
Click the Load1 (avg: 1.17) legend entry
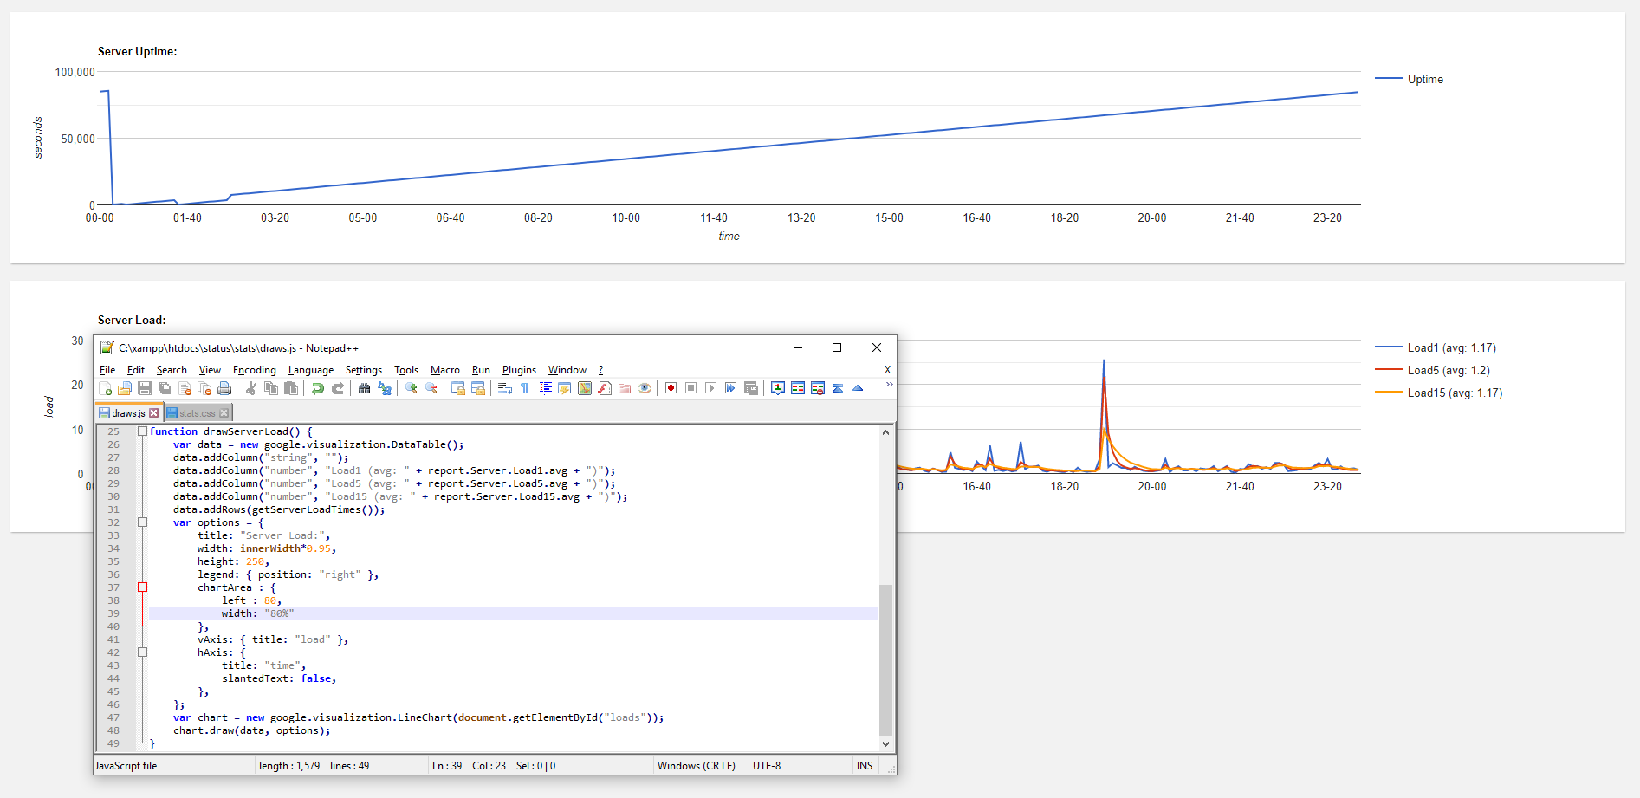click(x=1436, y=347)
